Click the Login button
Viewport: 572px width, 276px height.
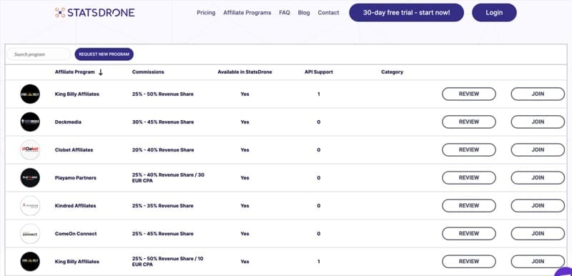pos(494,13)
